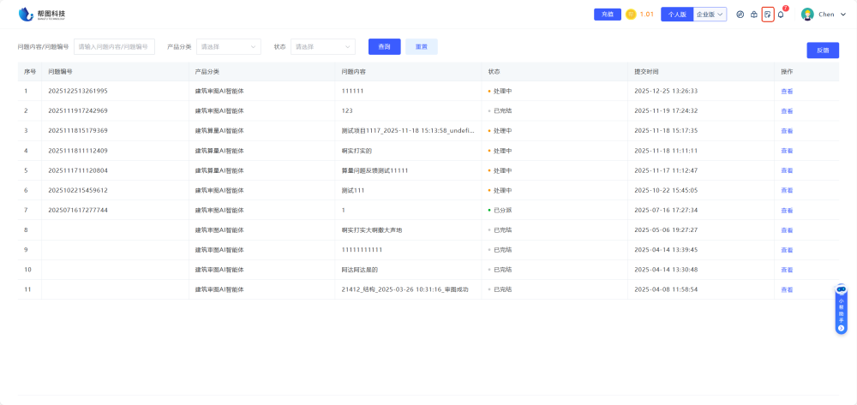Click the 查询 search button

point(384,47)
